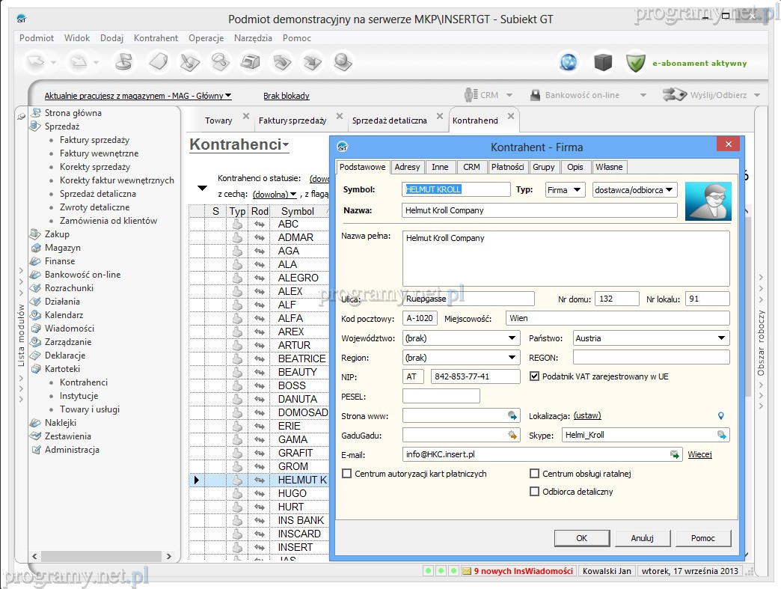Click the Więcej link beside E-mail
Viewport: 781px width, 589px height.
(x=699, y=454)
